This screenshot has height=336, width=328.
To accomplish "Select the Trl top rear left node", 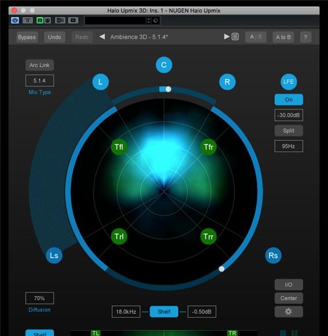I will (119, 236).
